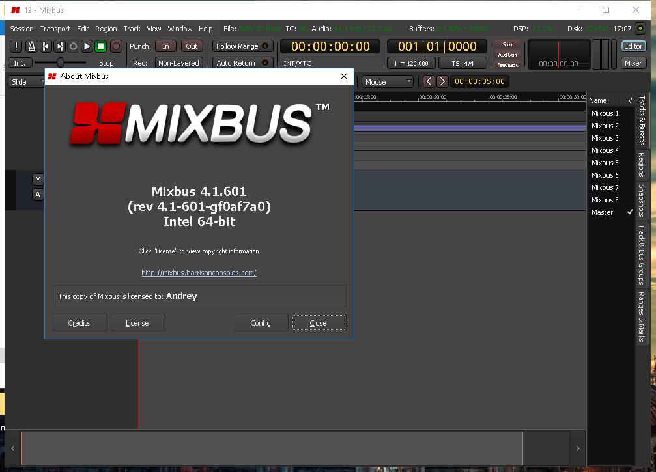Open the Non-Layered record mode dropdown
The height and width of the screenshot is (472, 656).
pos(178,63)
